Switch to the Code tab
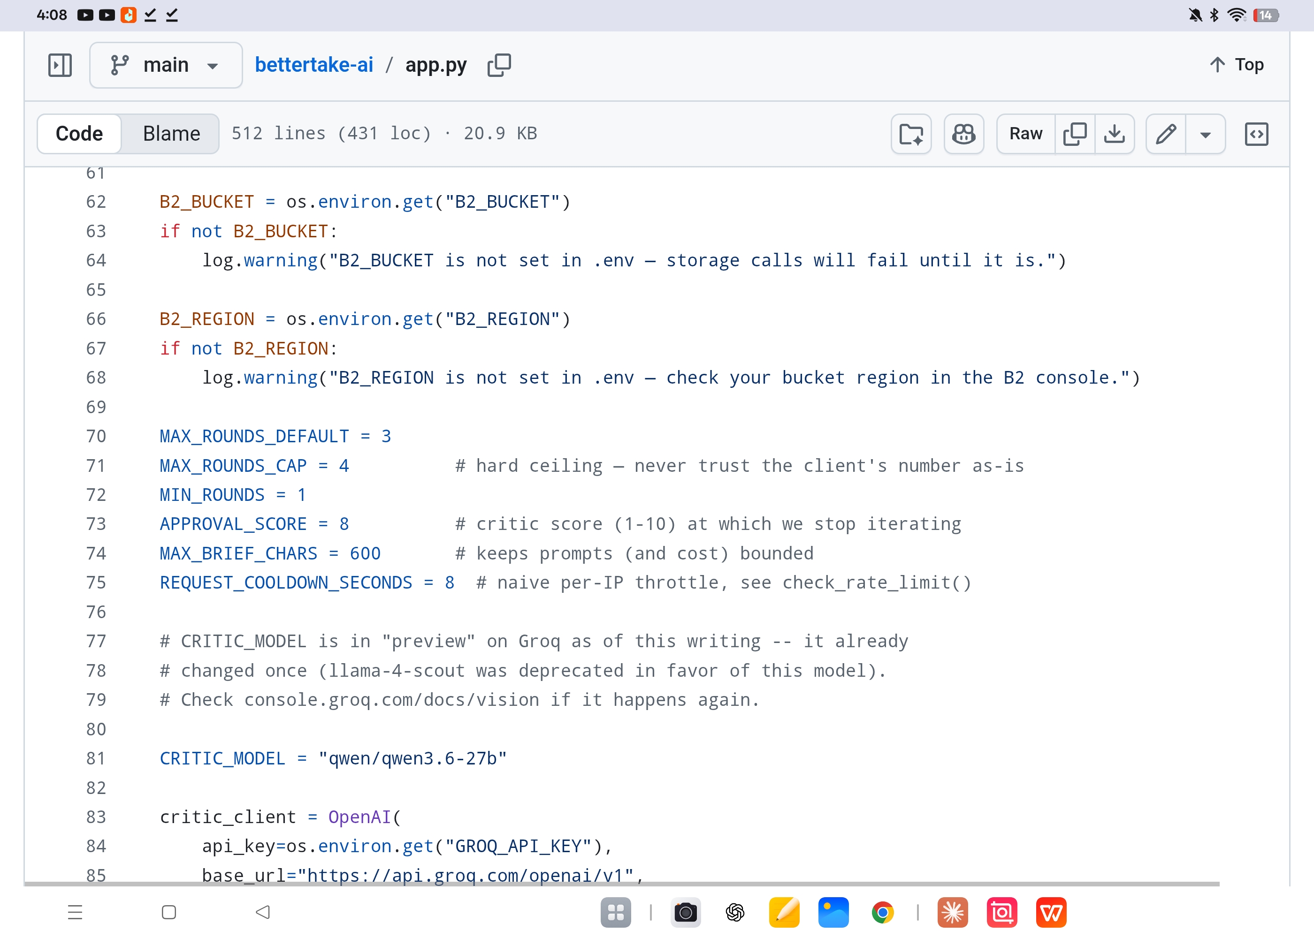Screen dimensions: 1314x938 79,133
